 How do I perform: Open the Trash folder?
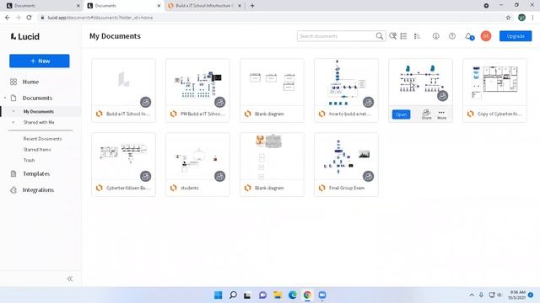coord(29,160)
